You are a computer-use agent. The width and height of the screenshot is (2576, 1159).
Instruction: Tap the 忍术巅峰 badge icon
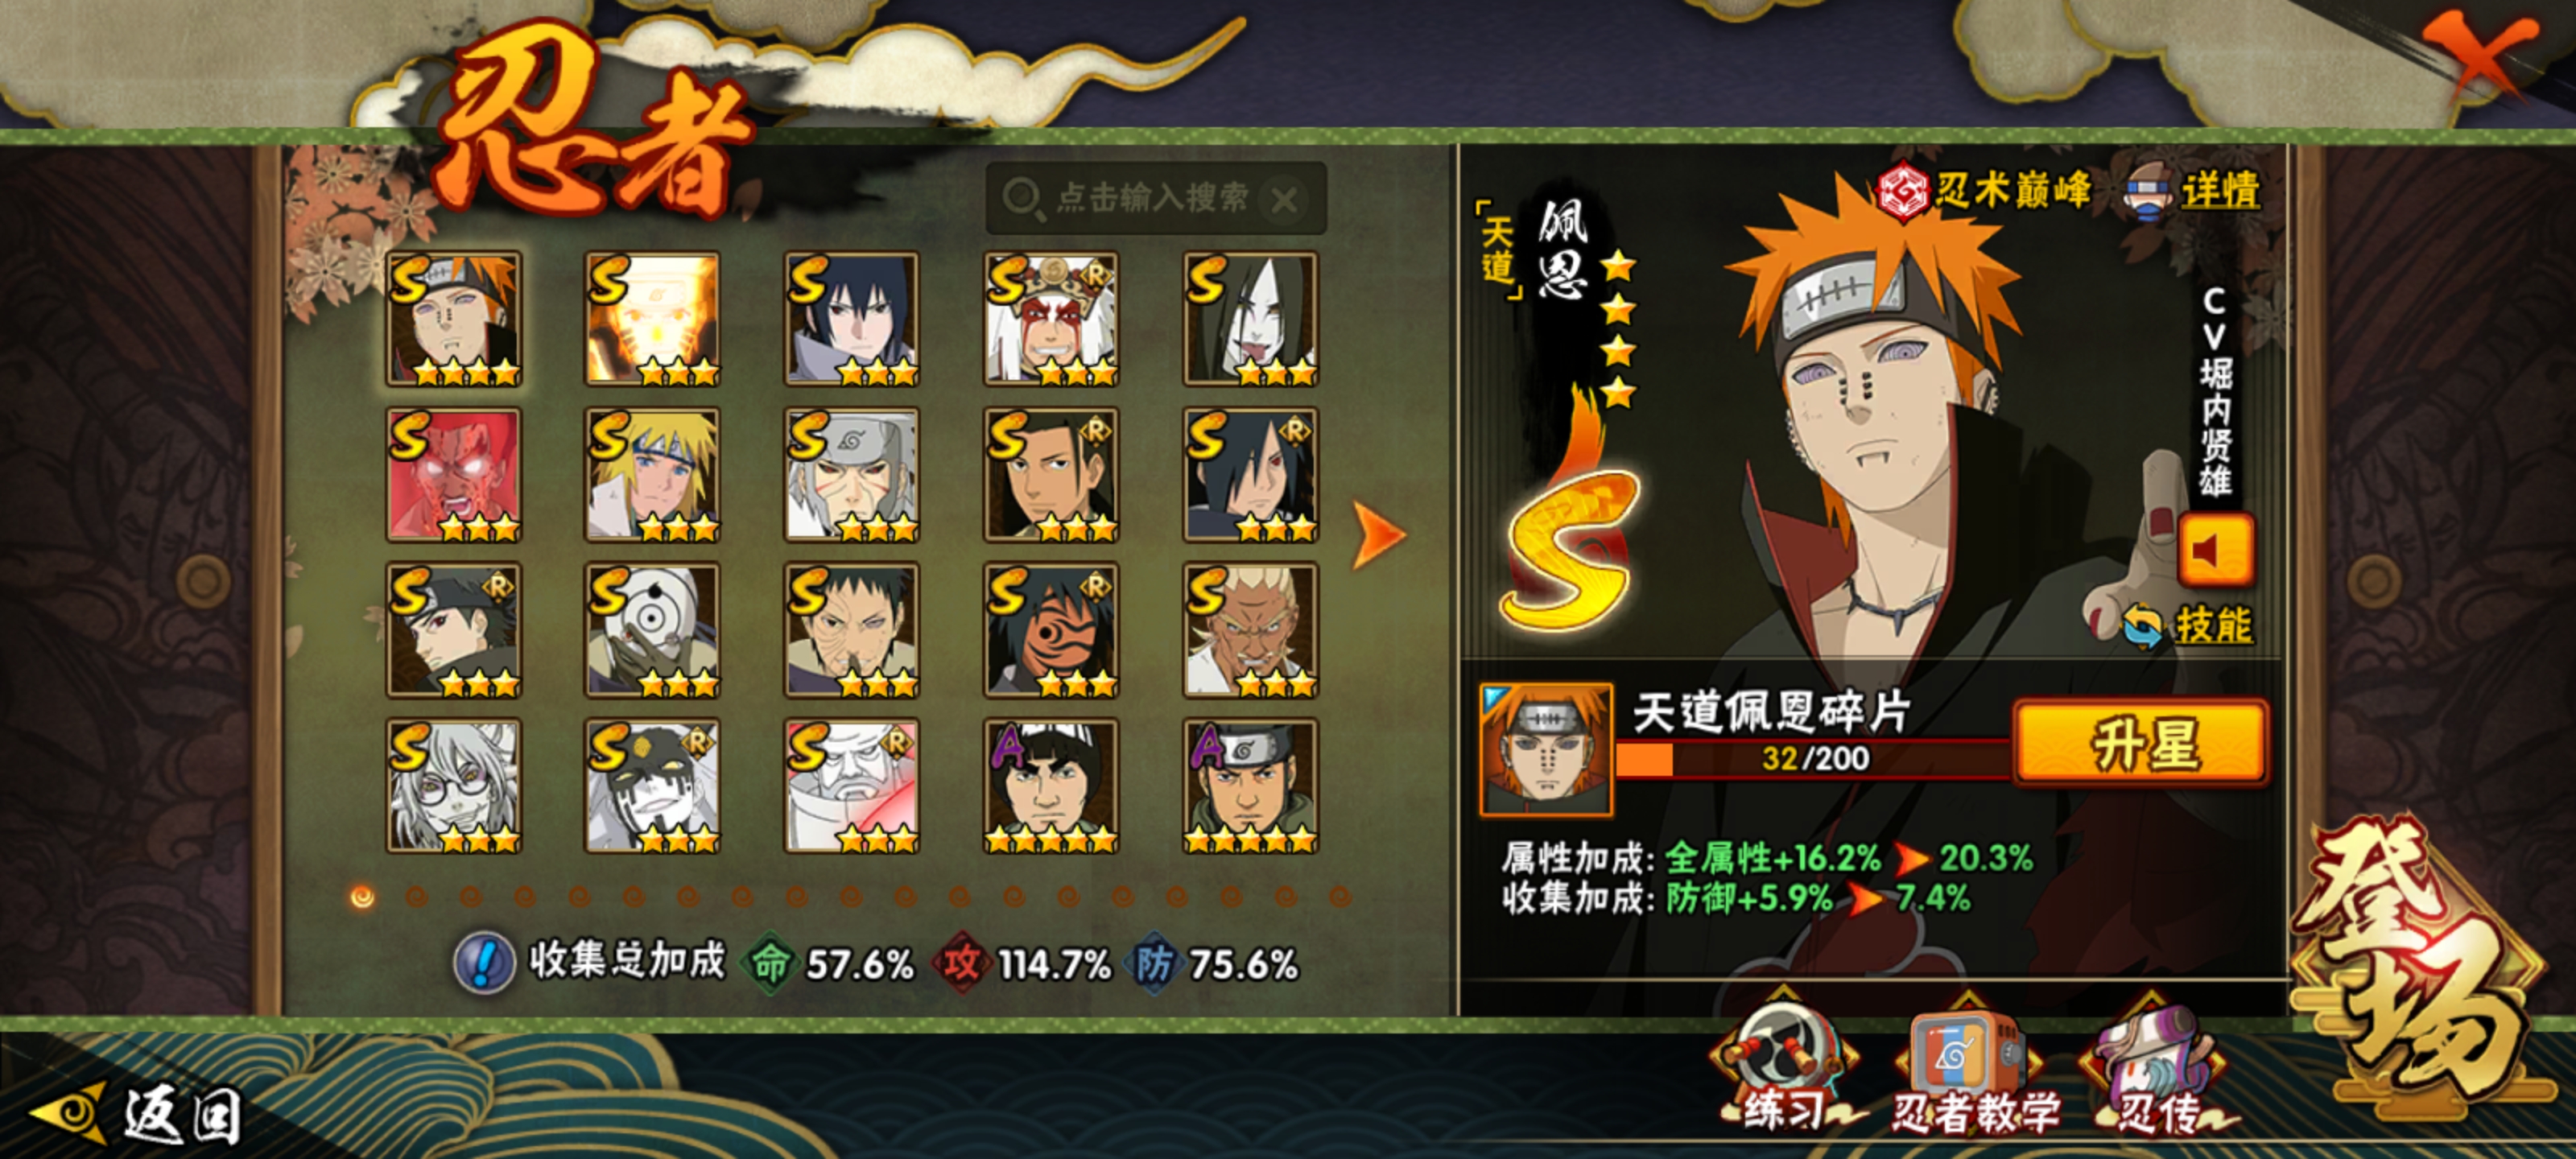[1902, 190]
